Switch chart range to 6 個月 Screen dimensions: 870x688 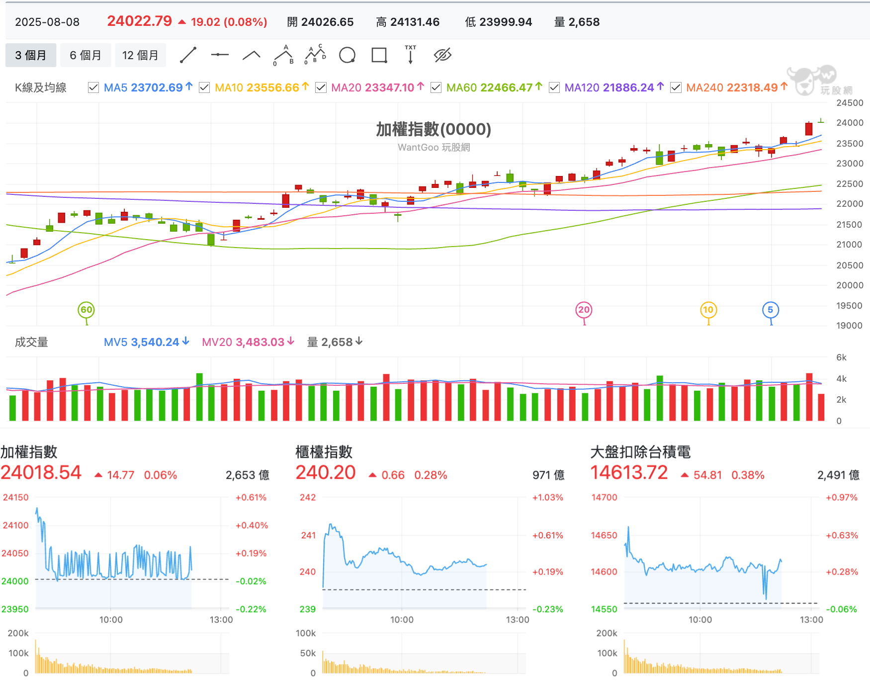[x=86, y=55]
